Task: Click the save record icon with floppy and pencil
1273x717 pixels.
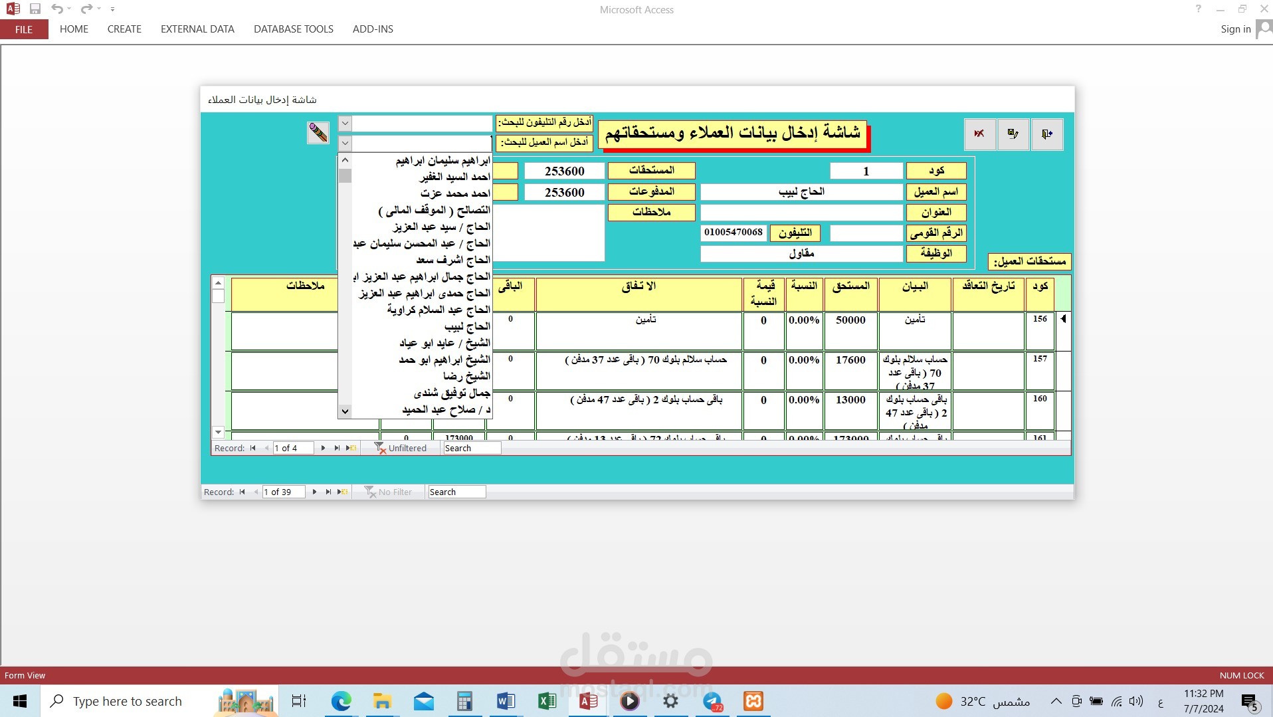Action: tap(1013, 134)
